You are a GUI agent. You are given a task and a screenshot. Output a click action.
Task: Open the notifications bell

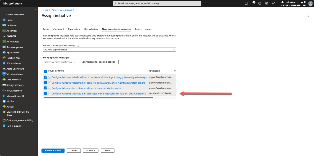click(x=253, y=3)
